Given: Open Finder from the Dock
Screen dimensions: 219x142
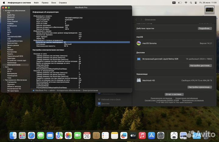Looking at the screenshot, I should point(13,135).
